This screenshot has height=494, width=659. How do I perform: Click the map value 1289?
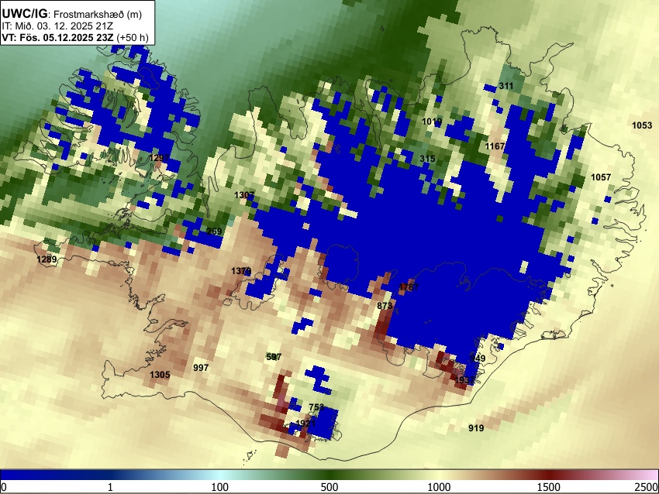point(47,259)
